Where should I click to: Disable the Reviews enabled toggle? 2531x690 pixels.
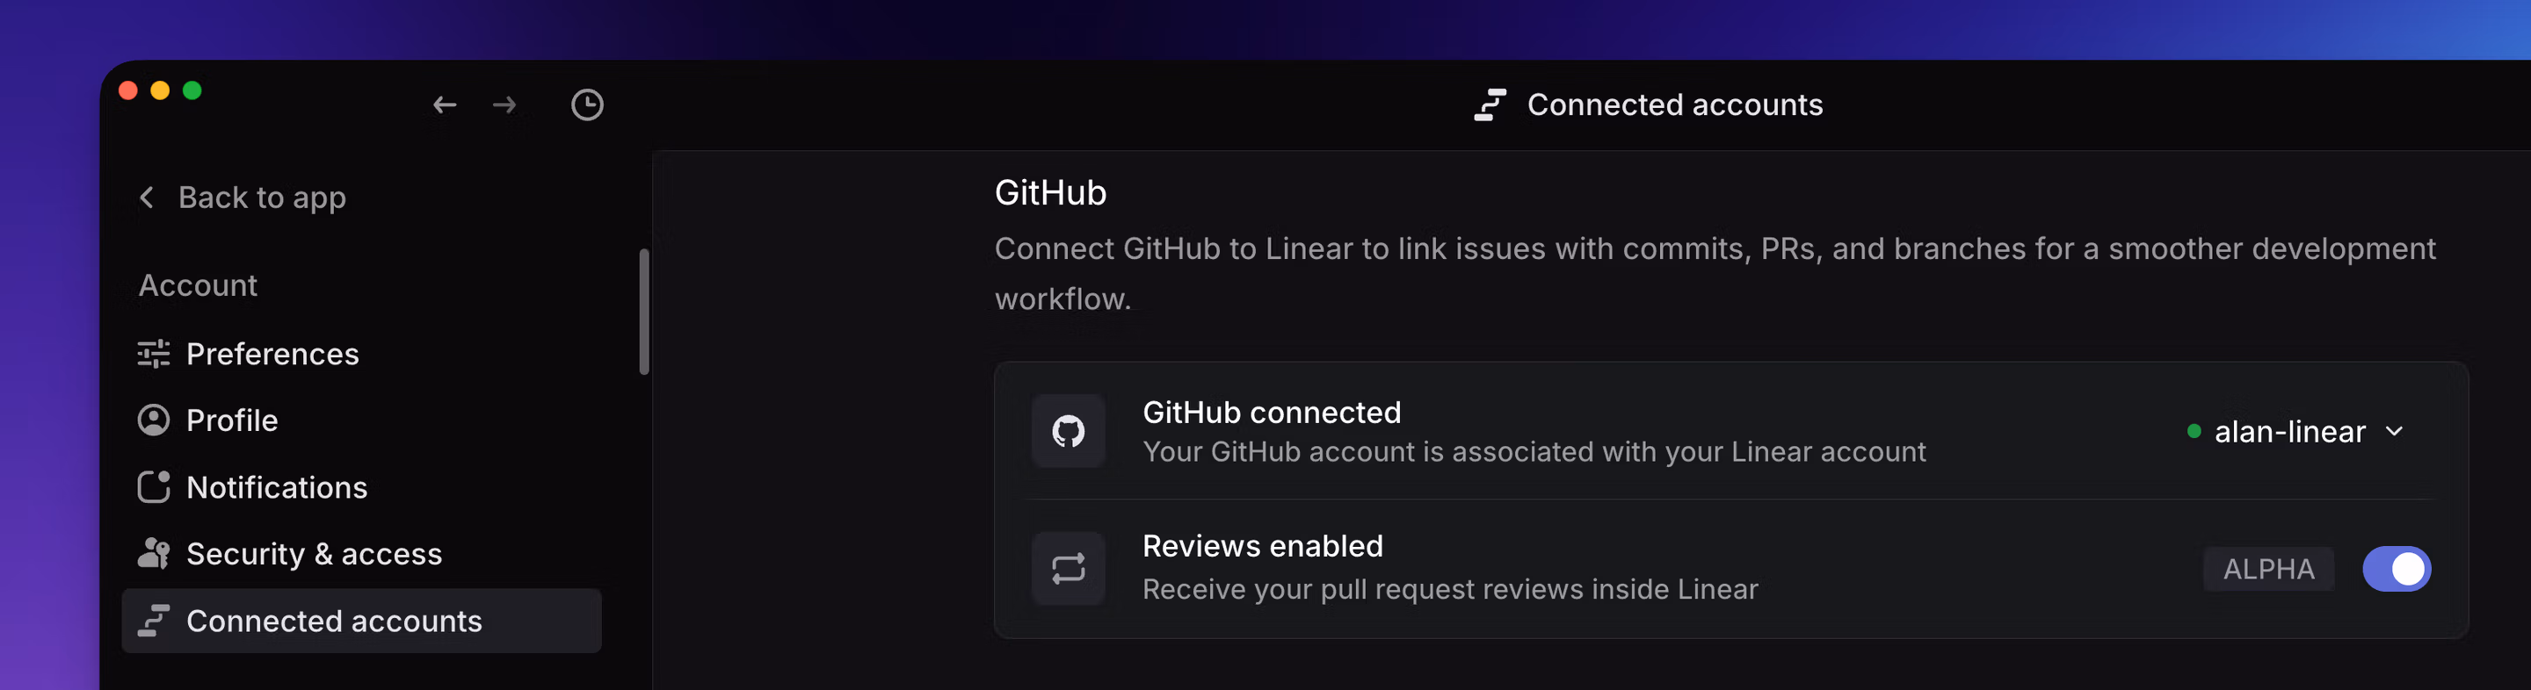(2396, 568)
